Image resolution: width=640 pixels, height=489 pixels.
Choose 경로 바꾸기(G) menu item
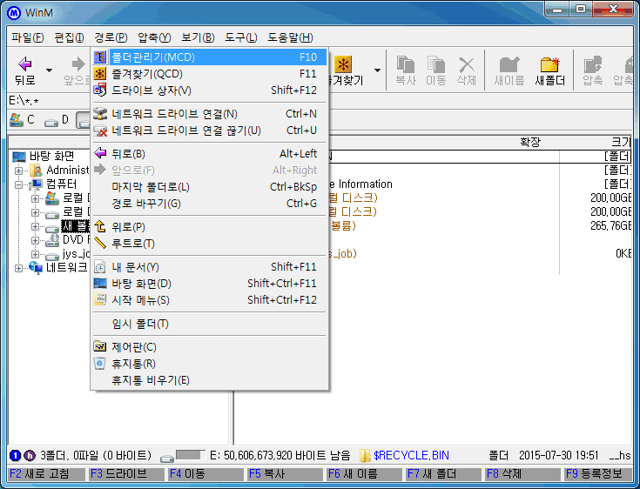pos(209,204)
